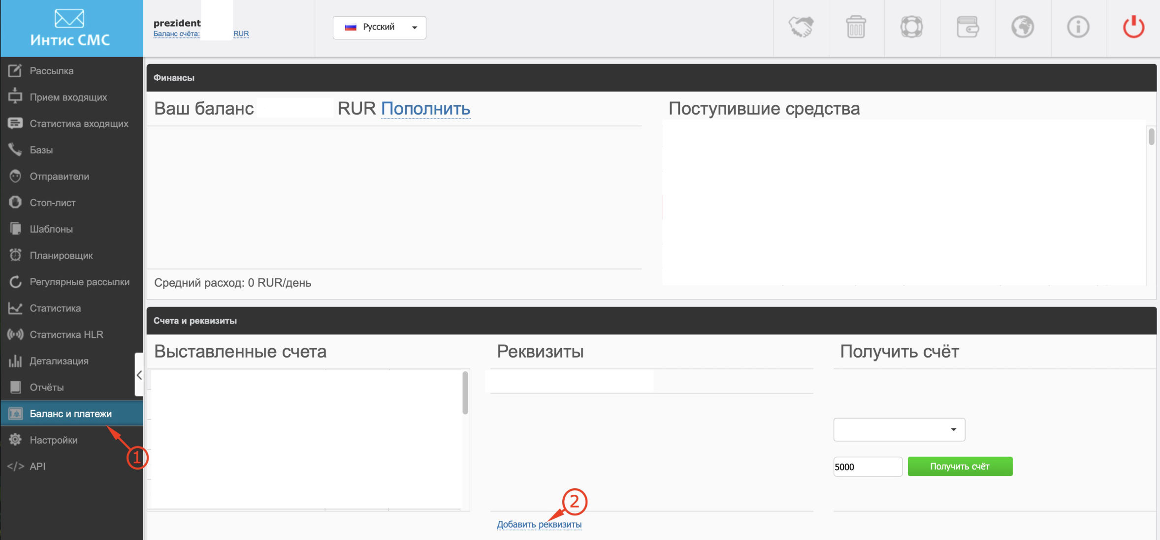
Task: Click the red power logout icon
Action: (x=1133, y=27)
